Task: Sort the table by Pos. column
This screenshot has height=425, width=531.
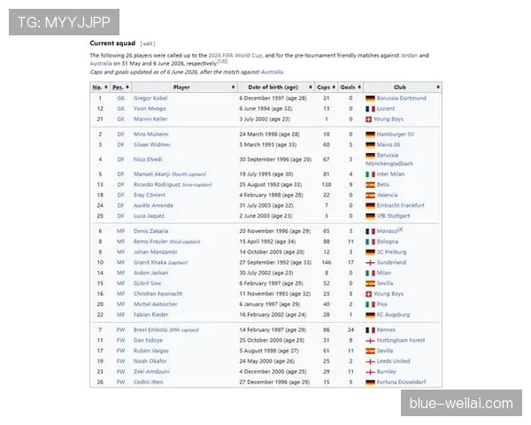Action: coord(127,87)
